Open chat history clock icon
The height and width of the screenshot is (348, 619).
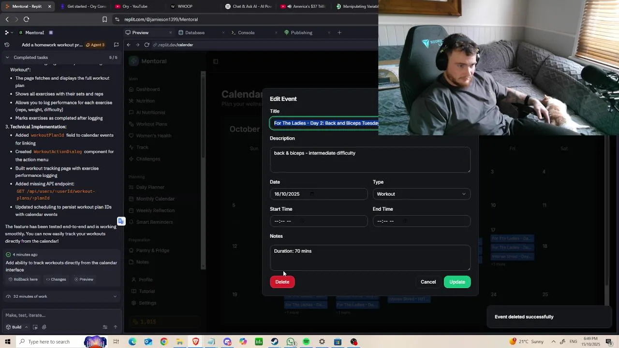(x=7, y=44)
